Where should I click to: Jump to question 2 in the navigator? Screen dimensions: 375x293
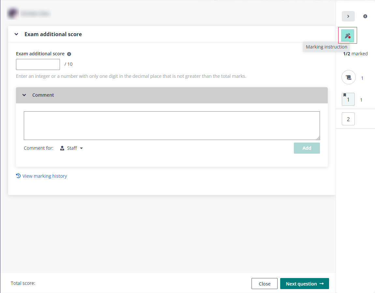tap(348, 119)
